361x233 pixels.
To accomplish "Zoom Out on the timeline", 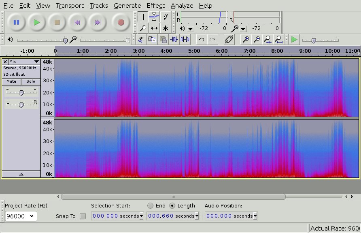I will pyautogui.click(x=257, y=39).
